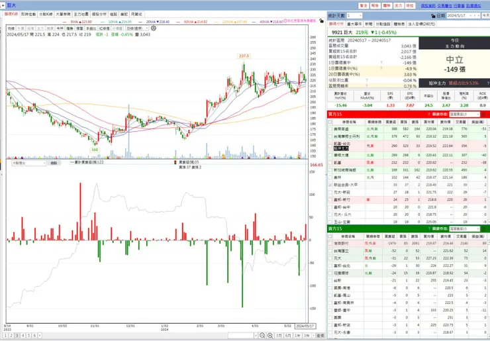Open the 統計天數 dropdown
The width and height of the screenshot is (490, 341).
[354, 16]
